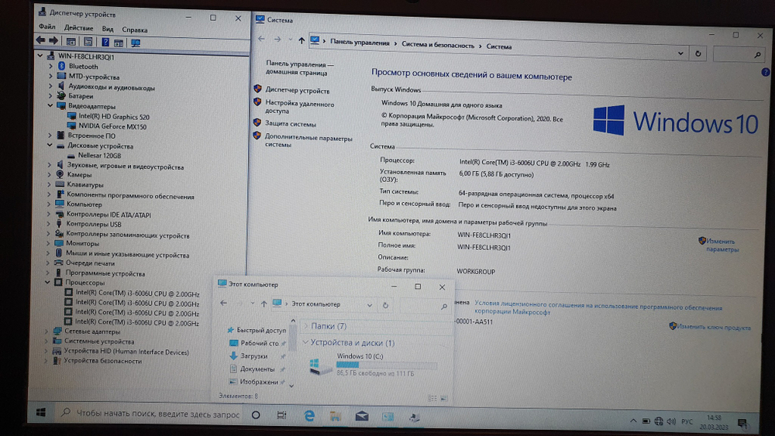Click blue help question mark in Система window
This screenshot has height=436, width=775.
(766, 72)
